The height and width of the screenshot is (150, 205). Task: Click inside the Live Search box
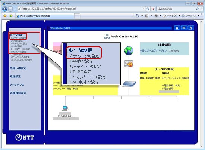tap(176, 9)
